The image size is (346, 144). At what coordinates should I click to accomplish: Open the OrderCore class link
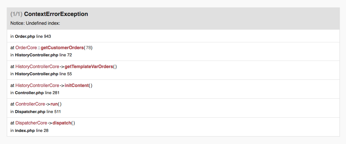pyautogui.click(x=26, y=48)
